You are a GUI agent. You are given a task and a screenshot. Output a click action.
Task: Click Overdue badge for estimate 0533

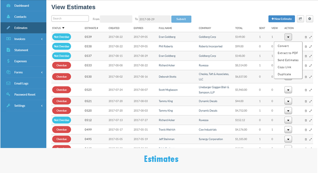(62, 65)
